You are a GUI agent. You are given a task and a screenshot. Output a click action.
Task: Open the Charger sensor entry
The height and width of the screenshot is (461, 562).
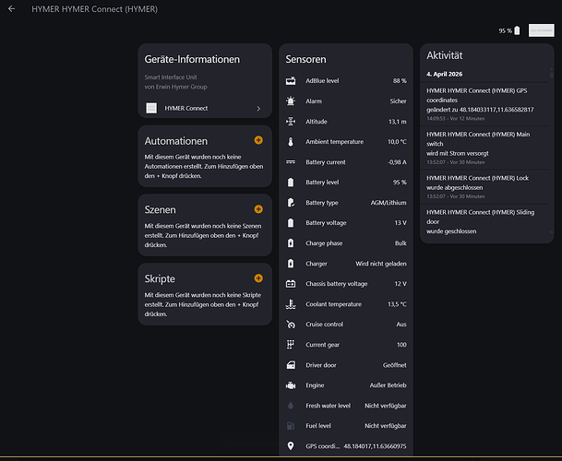346,264
